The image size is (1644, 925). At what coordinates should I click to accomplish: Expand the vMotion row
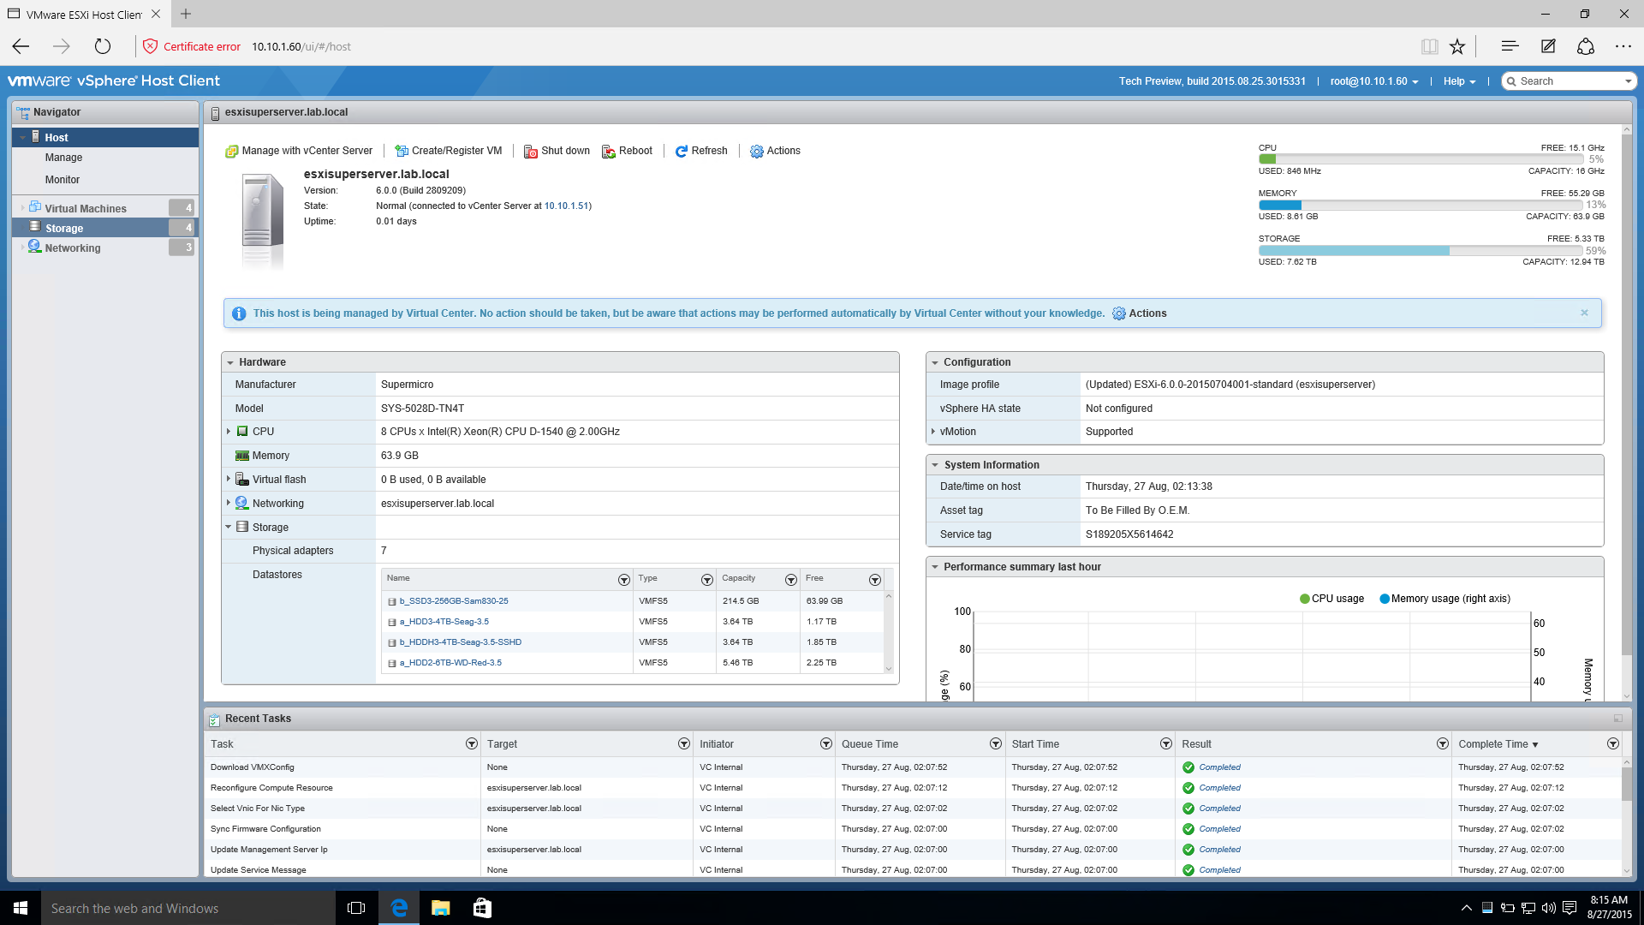point(933,432)
